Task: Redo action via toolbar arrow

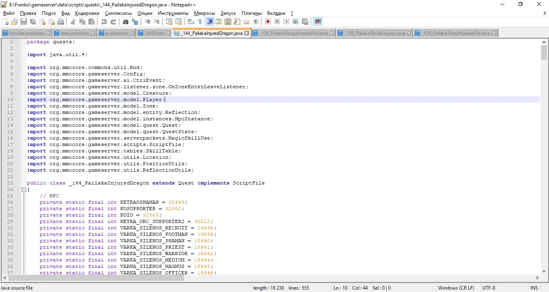Action: [x=113, y=22]
